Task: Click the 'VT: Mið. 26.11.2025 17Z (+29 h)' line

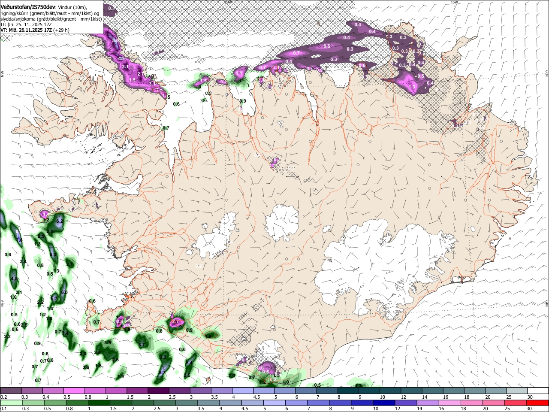Action: 35,30
